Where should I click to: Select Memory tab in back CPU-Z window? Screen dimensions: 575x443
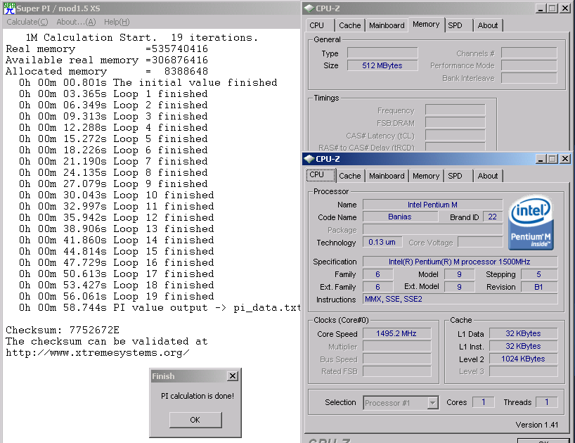(426, 24)
